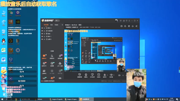Open the taskbar clock and date
The image size is (180, 101).
coord(172,99)
